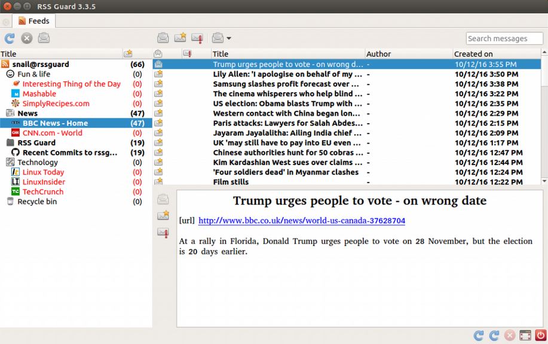Click the first blue refresh icon in the status bar
The image size is (548, 344).
(x=479, y=336)
